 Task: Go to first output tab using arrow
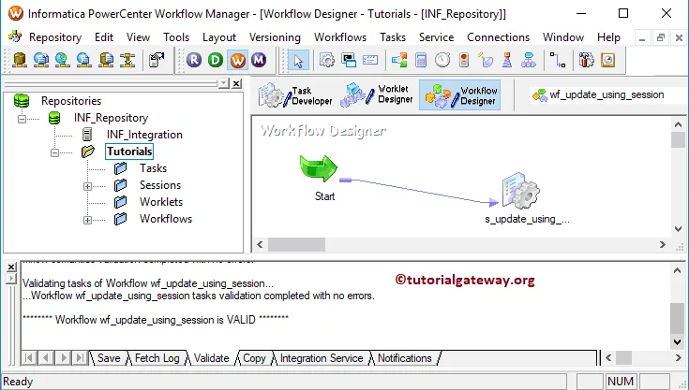click(28, 358)
